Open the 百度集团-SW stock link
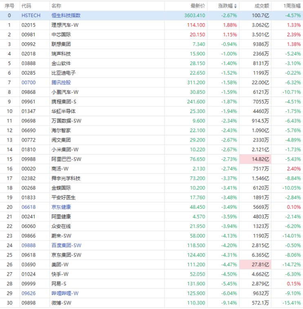303x309 pixels. 66,245
